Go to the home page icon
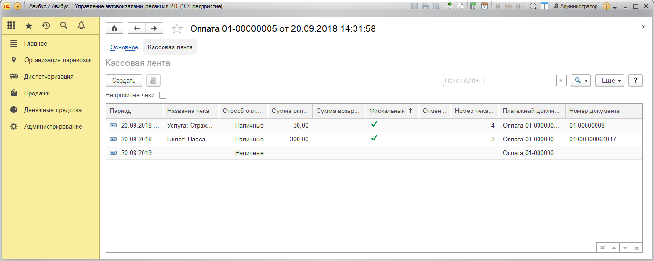654x261 pixels. pos(114,28)
